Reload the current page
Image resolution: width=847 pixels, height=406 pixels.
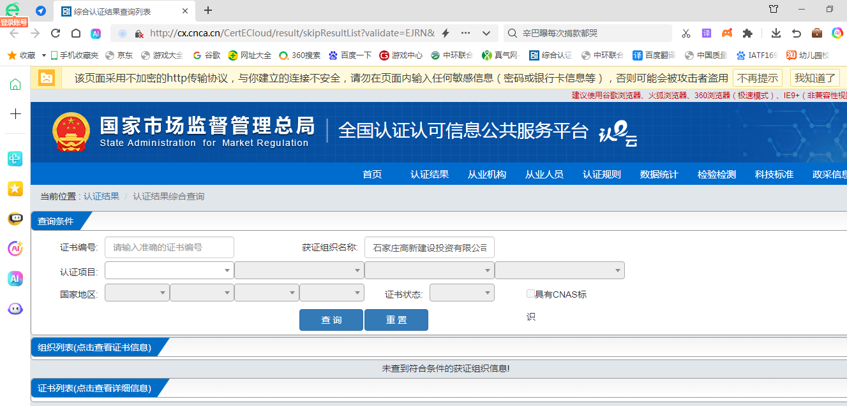coord(56,33)
